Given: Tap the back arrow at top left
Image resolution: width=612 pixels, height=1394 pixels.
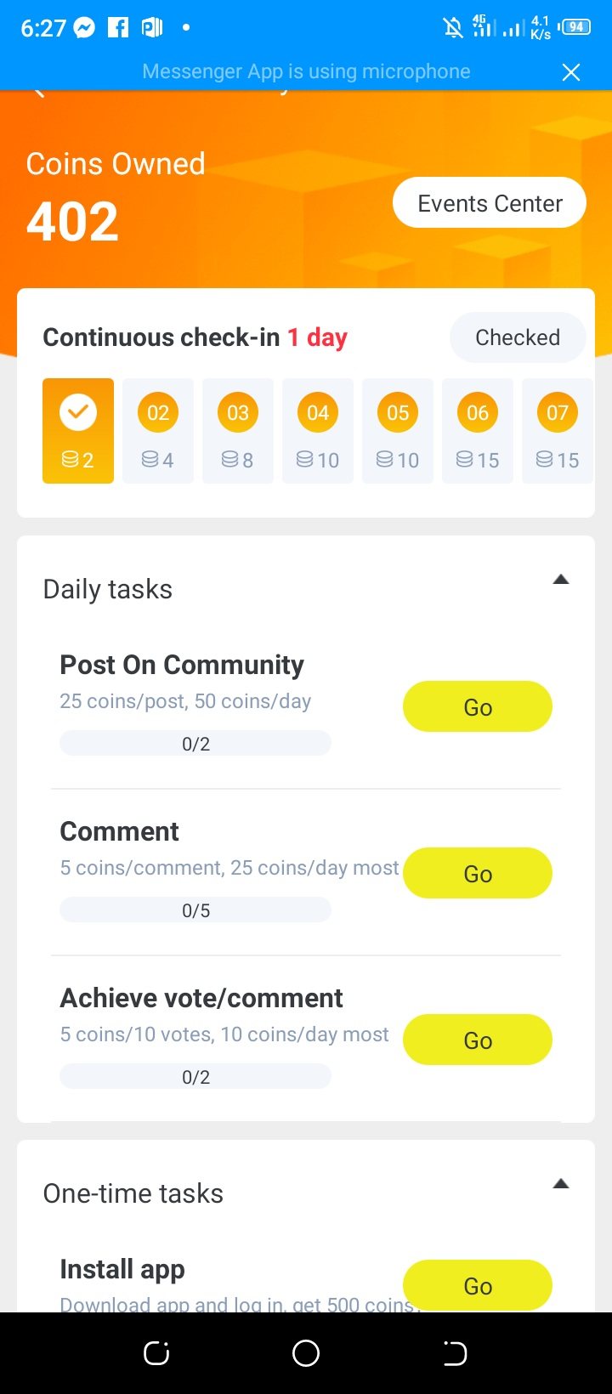Looking at the screenshot, I should [38, 93].
